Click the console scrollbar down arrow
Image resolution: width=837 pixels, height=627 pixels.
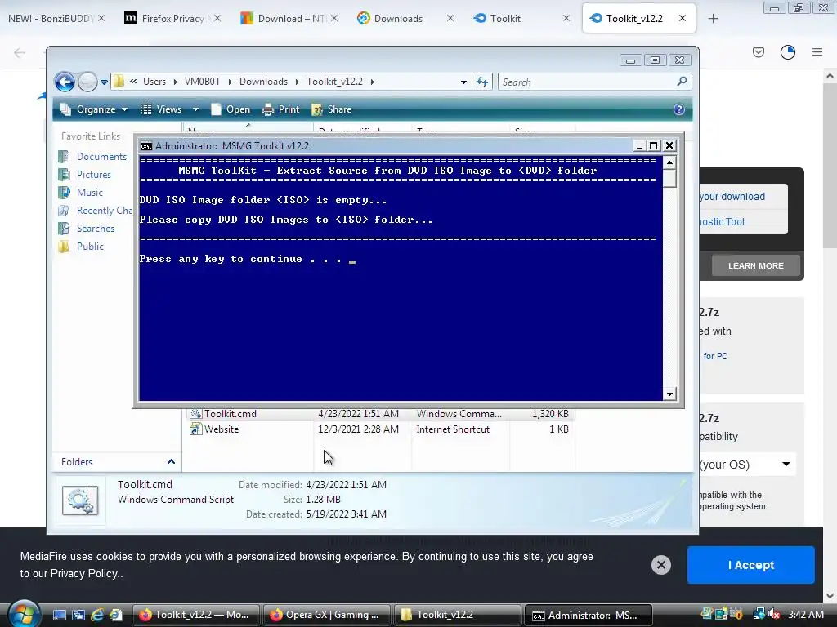pos(669,394)
